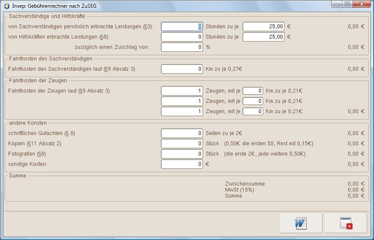Click the first Zeugen Km field
374x240 pixels.
[253, 91]
